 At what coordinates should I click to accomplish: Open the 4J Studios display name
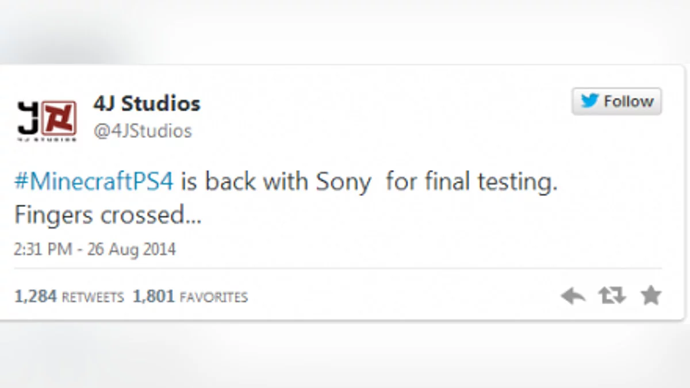(147, 103)
